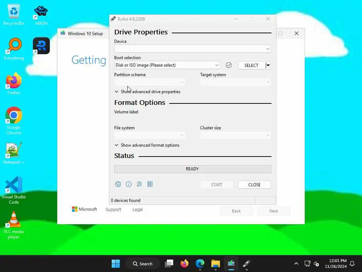This screenshot has height=272, width=362.
Task: Close the Windows 10 Setup window
Action: pos(297,34)
